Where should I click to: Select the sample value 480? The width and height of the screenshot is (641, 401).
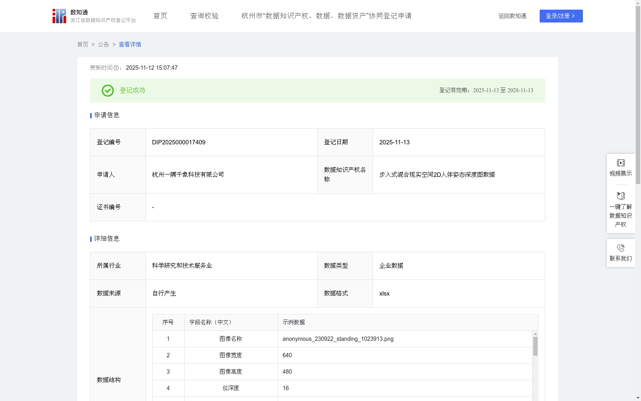pos(287,372)
